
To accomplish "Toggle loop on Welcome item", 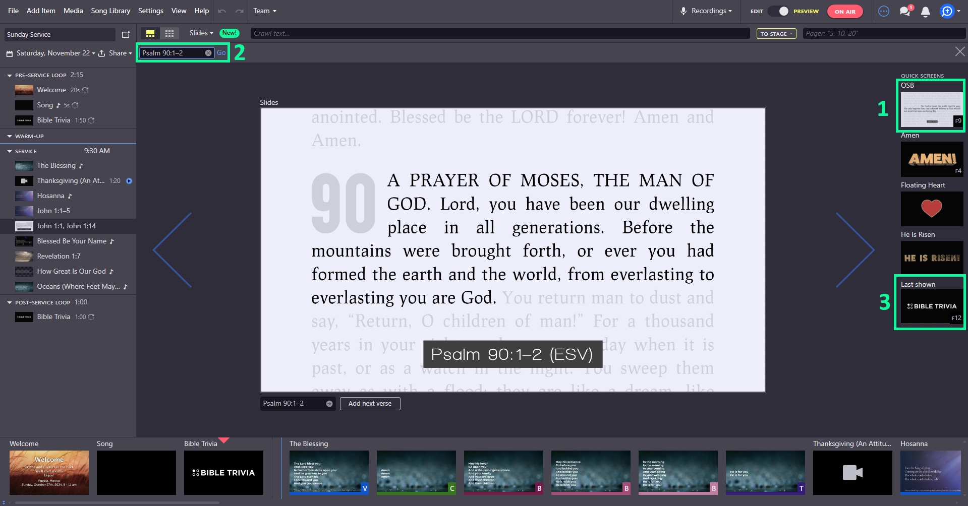I will tap(85, 90).
